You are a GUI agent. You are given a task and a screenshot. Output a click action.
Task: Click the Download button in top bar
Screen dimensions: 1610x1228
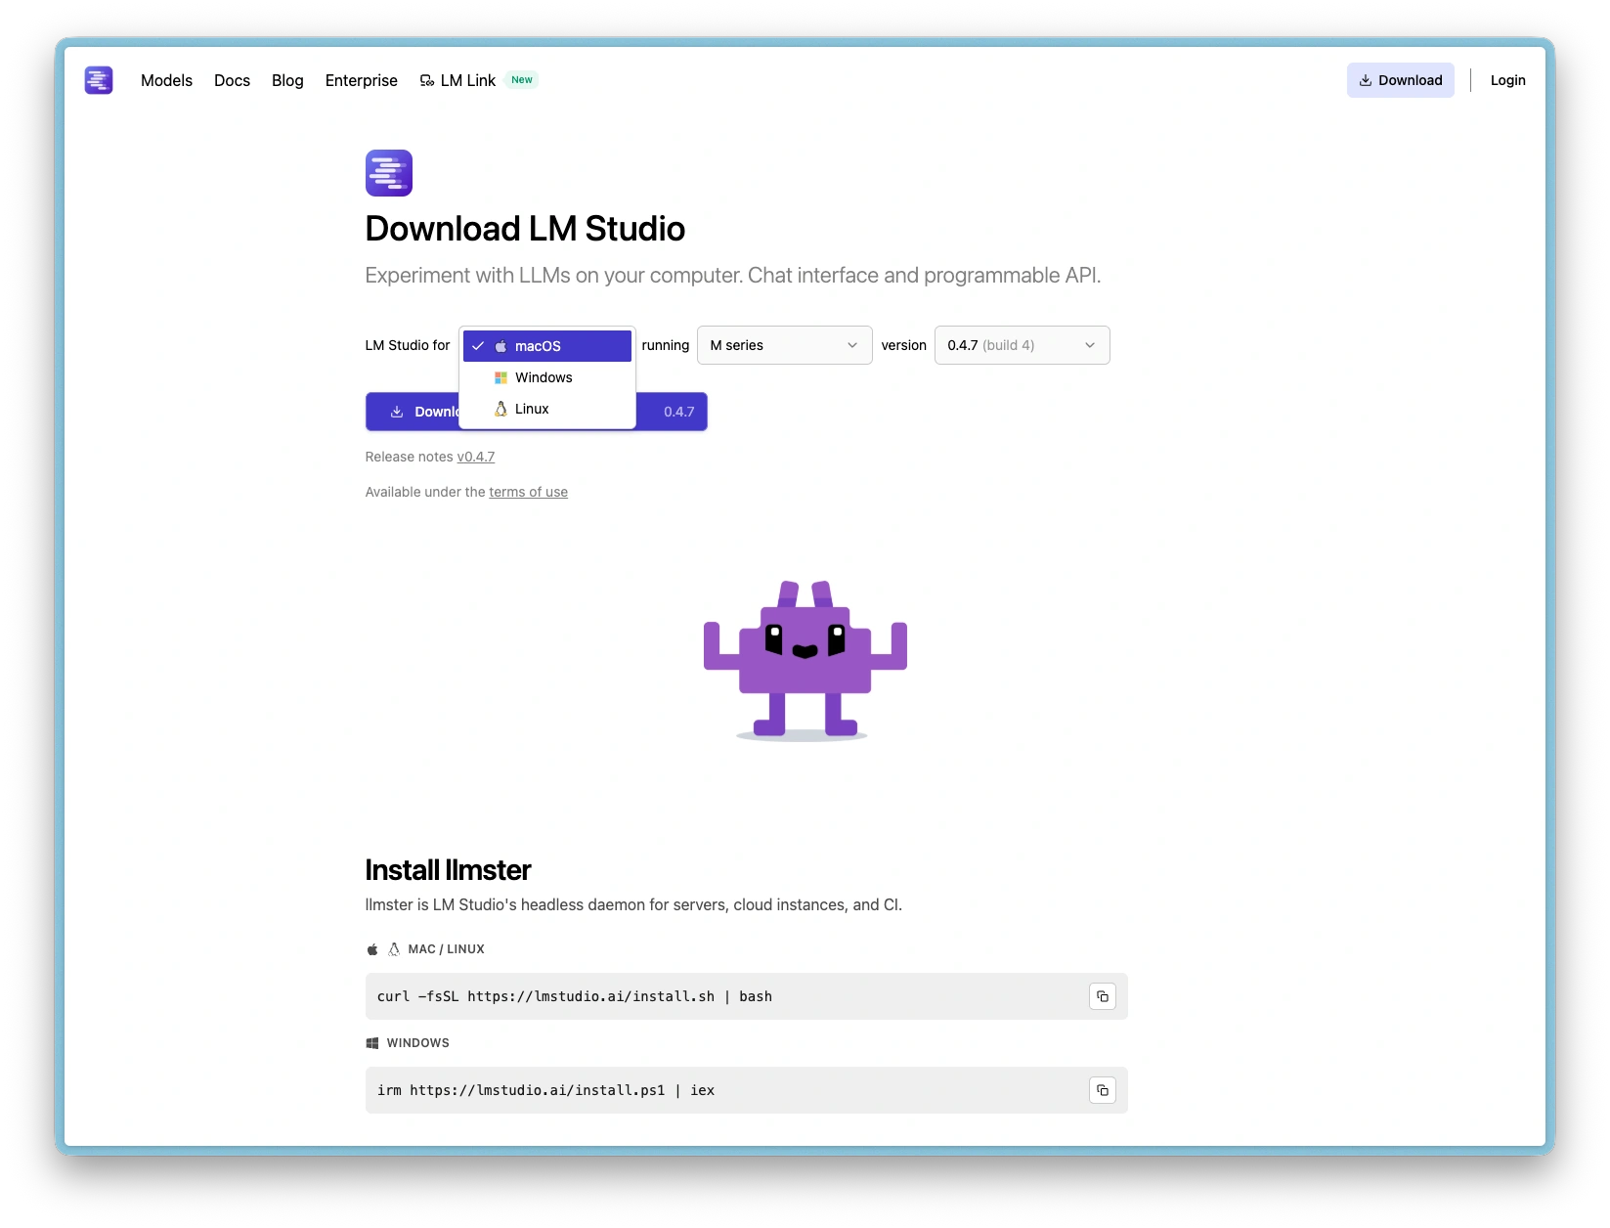[x=1400, y=80]
